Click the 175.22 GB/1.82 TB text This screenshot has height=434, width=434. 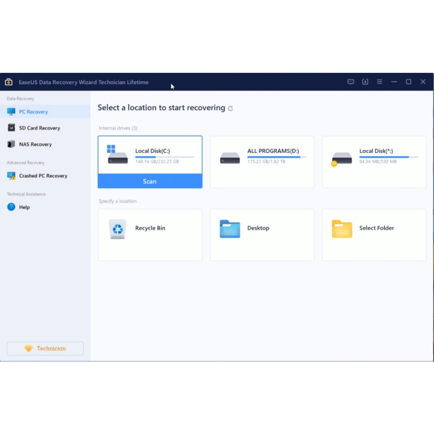266,161
